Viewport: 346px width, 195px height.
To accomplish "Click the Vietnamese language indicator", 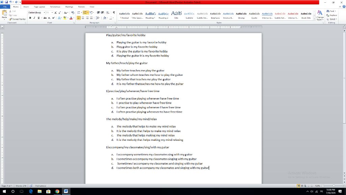I will tap(41, 186).
